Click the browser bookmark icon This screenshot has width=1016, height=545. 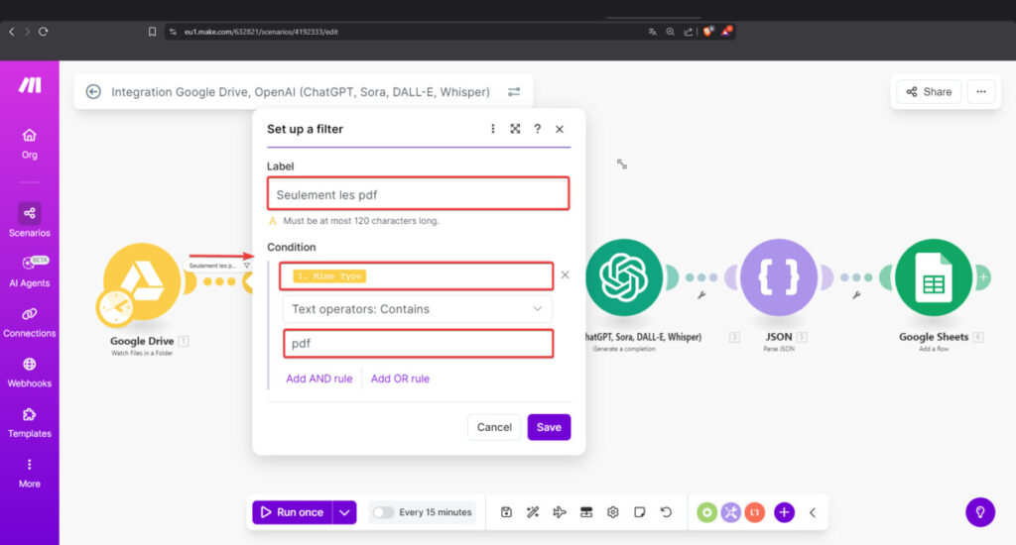pos(152,32)
